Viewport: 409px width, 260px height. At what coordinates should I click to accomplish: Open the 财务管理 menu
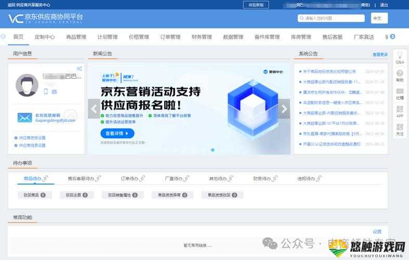[202, 37]
